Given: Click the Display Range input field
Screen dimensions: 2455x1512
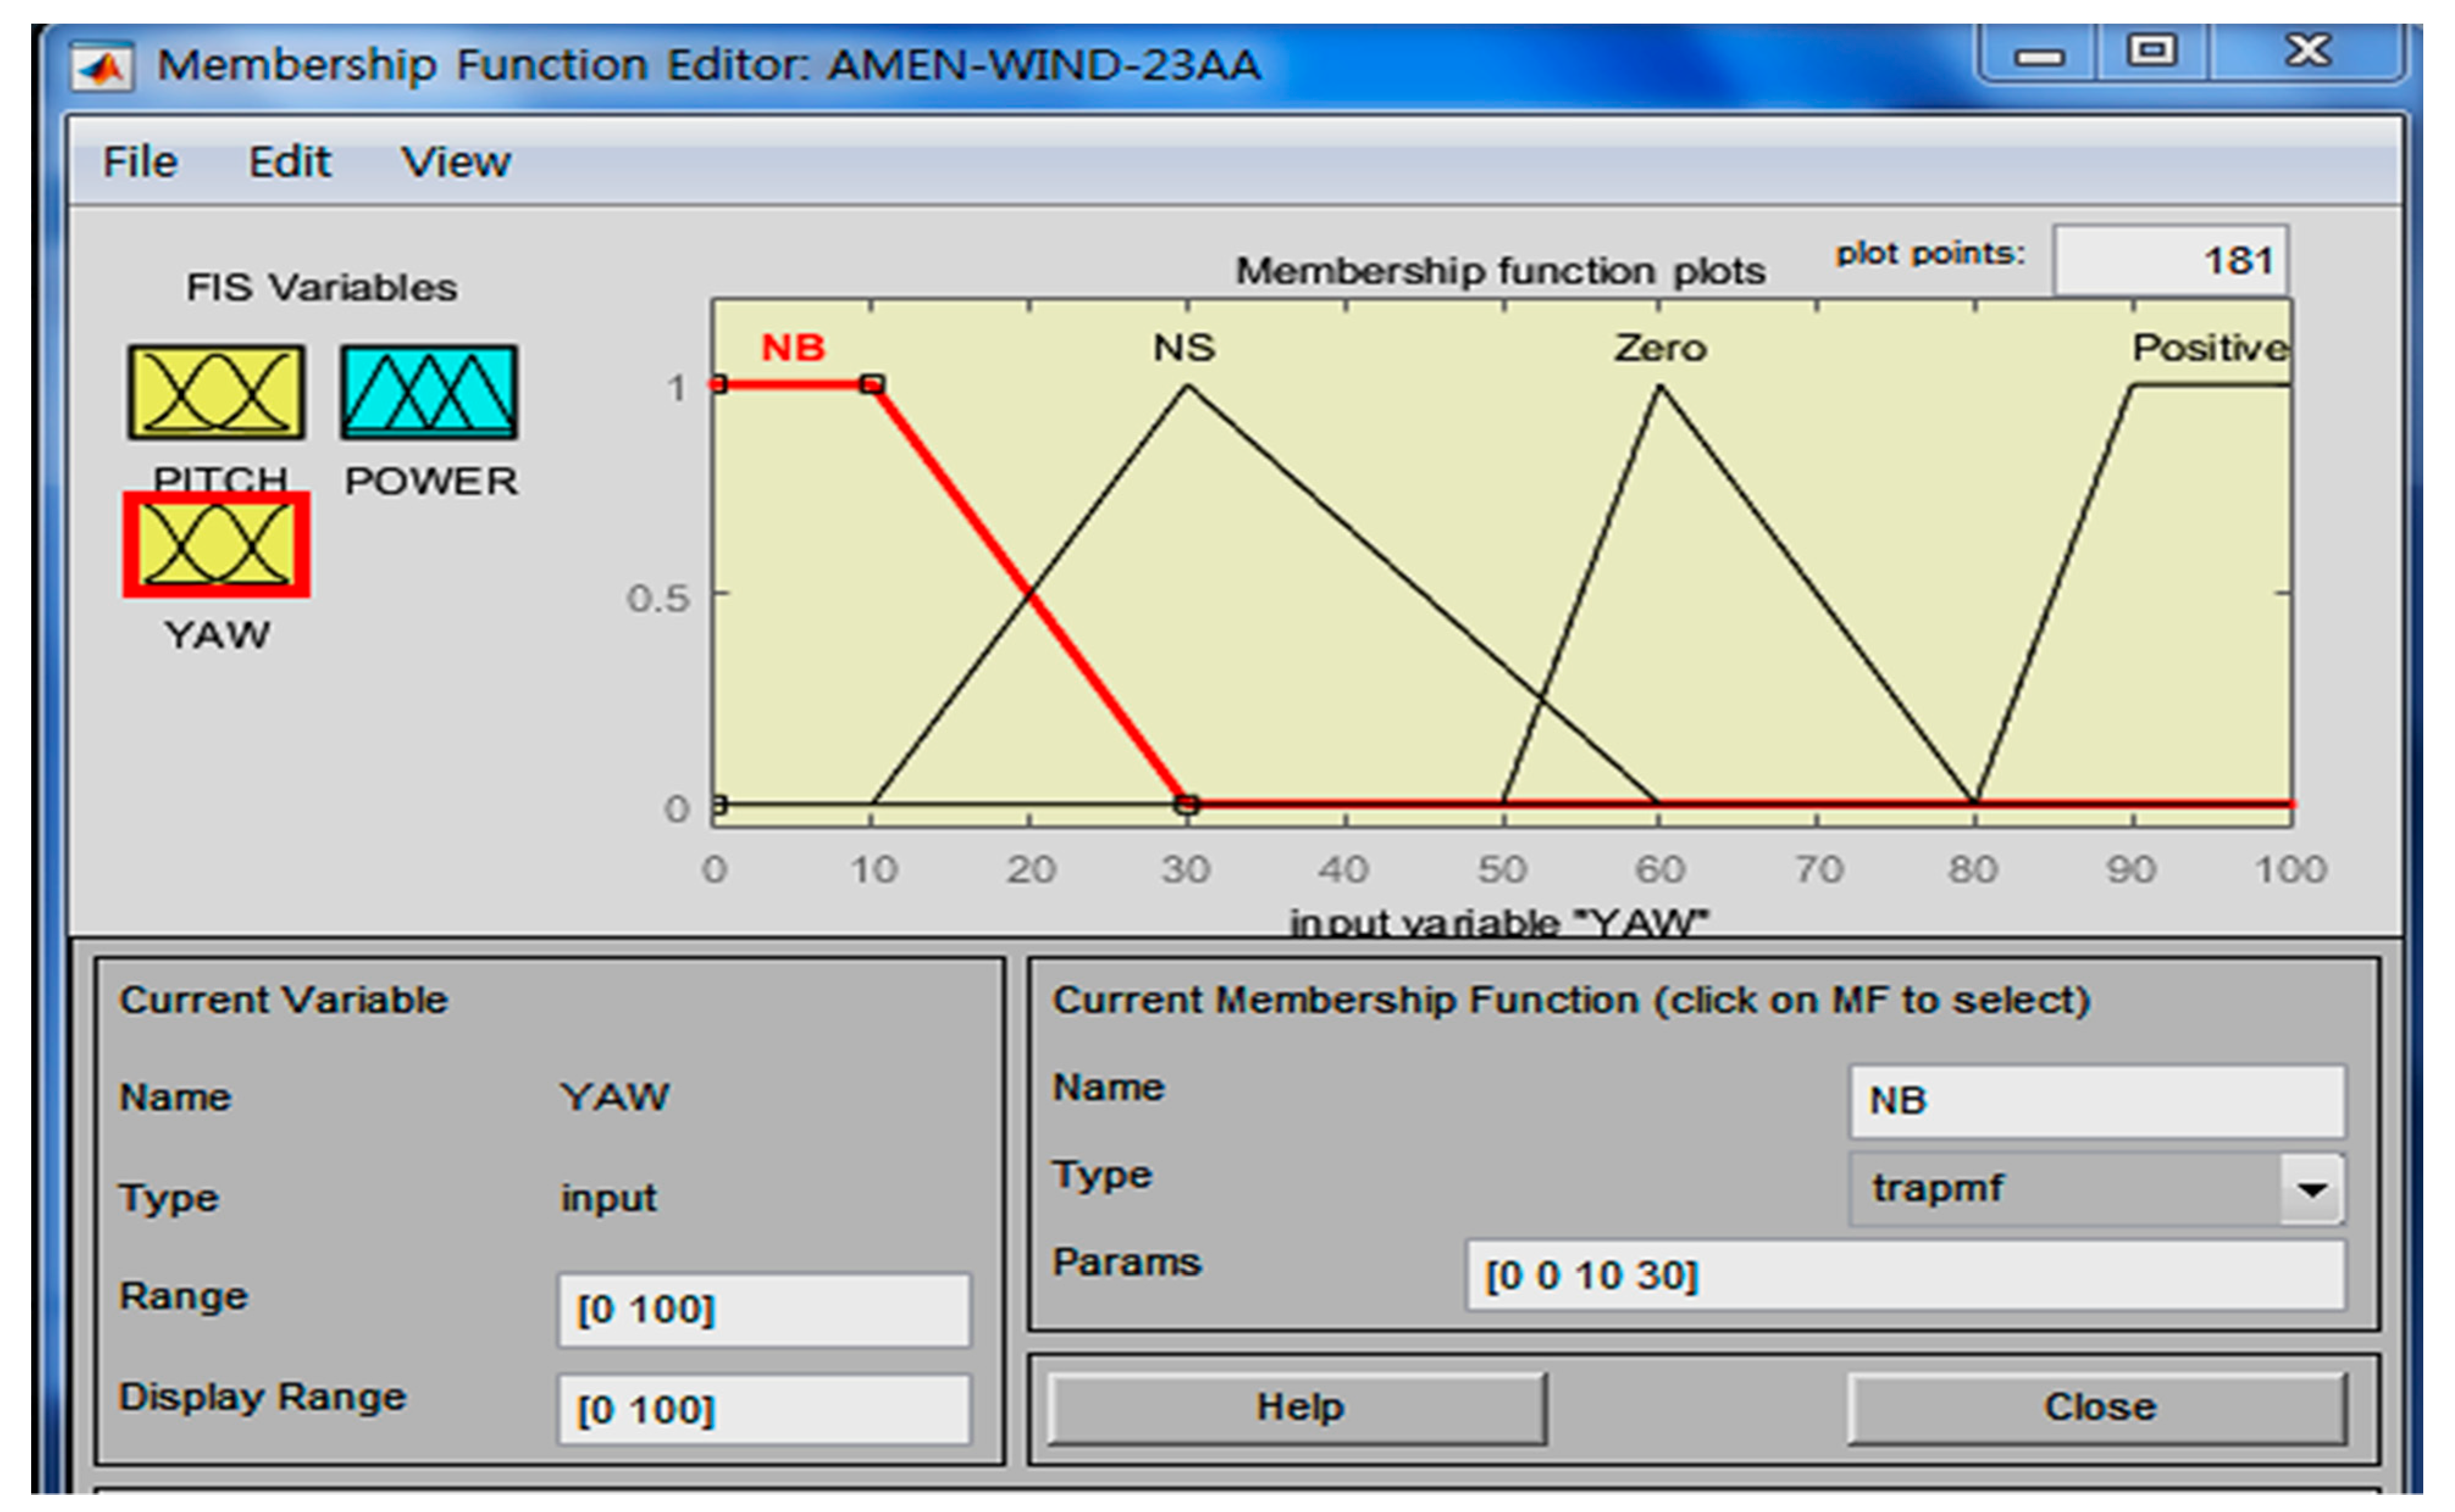Looking at the screenshot, I should (763, 1410).
